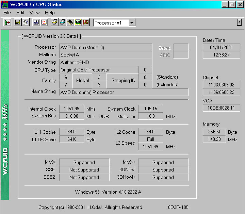Open the File menu

point(7,13)
